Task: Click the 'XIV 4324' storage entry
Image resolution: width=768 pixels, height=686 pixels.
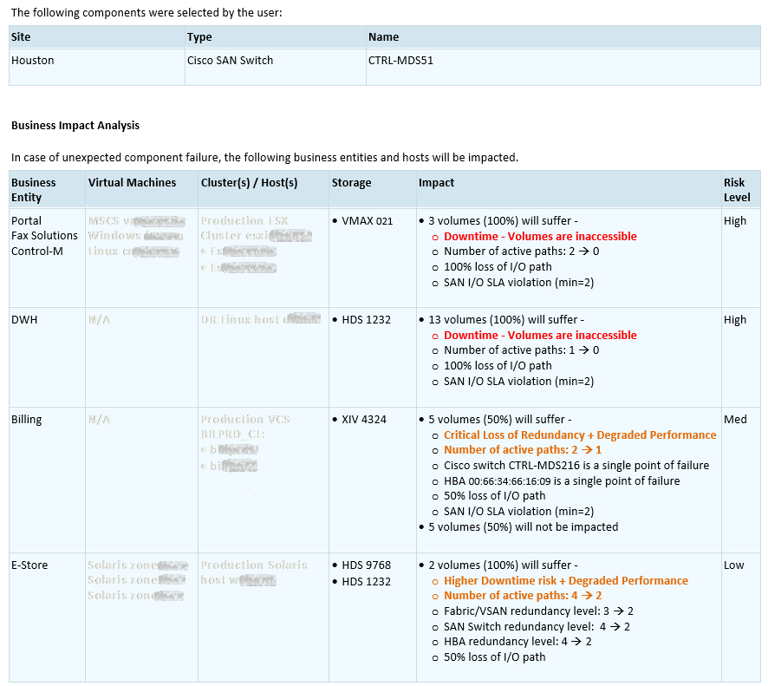Action: 364,420
